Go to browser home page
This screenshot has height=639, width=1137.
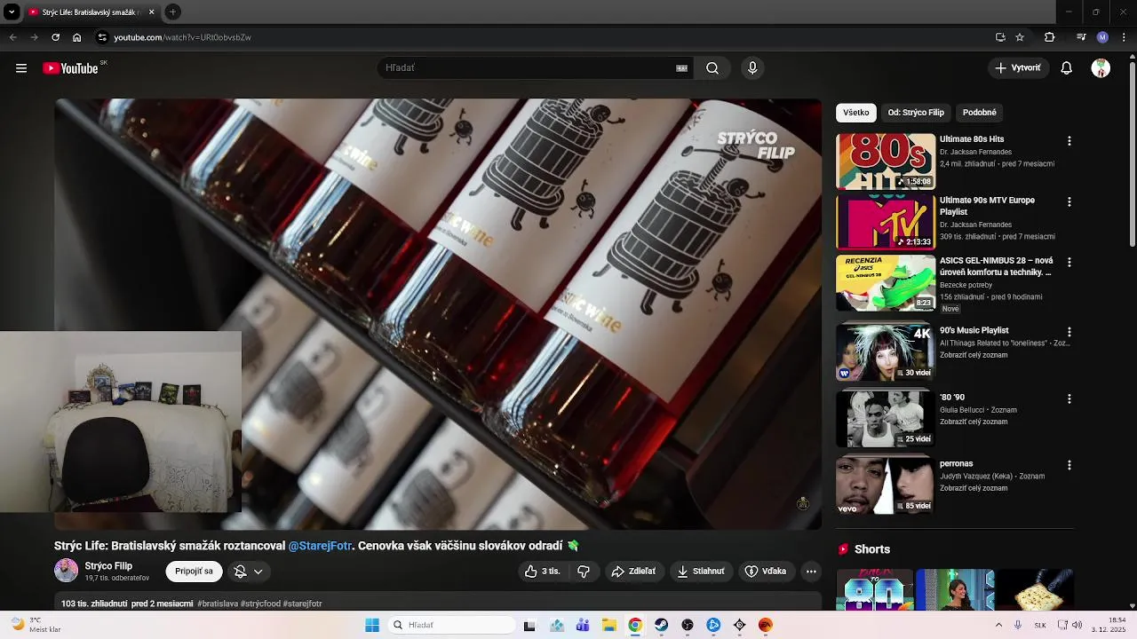click(77, 37)
